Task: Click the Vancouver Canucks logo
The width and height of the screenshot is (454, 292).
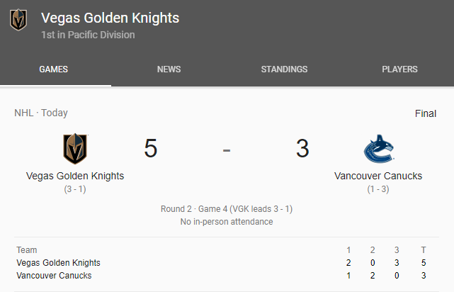Action: [378, 149]
